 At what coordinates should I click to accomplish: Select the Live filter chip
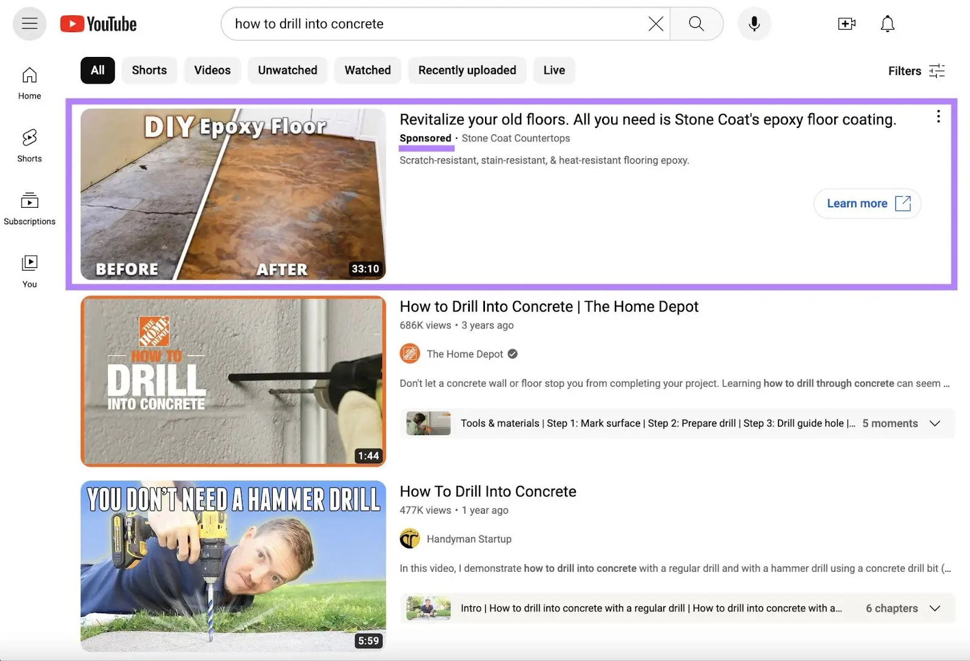pyautogui.click(x=554, y=70)
